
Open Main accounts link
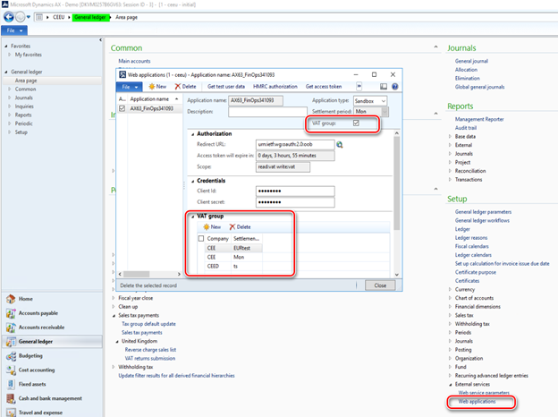pyautogui.click(x=134, y=61)
